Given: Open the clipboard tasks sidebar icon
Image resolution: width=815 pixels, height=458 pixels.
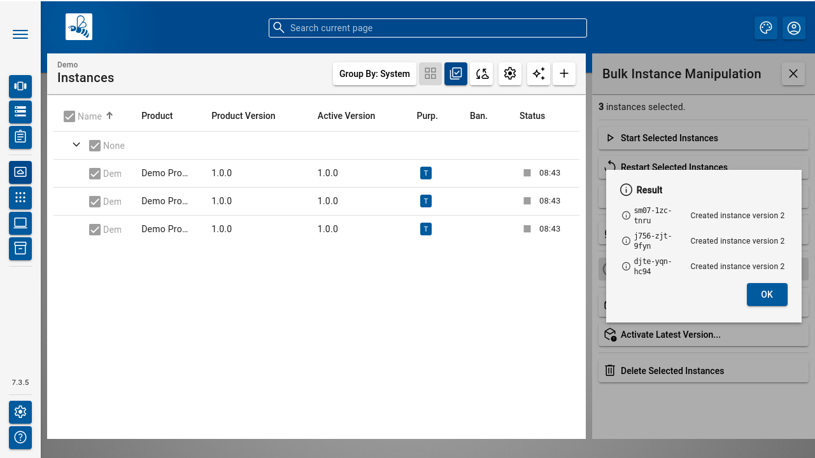Looking at the screenshot, I should tap(20, 136).
